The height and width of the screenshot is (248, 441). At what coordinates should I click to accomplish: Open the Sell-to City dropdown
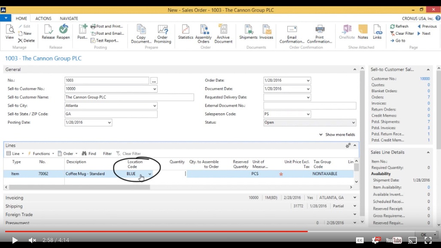click(155, 106)
